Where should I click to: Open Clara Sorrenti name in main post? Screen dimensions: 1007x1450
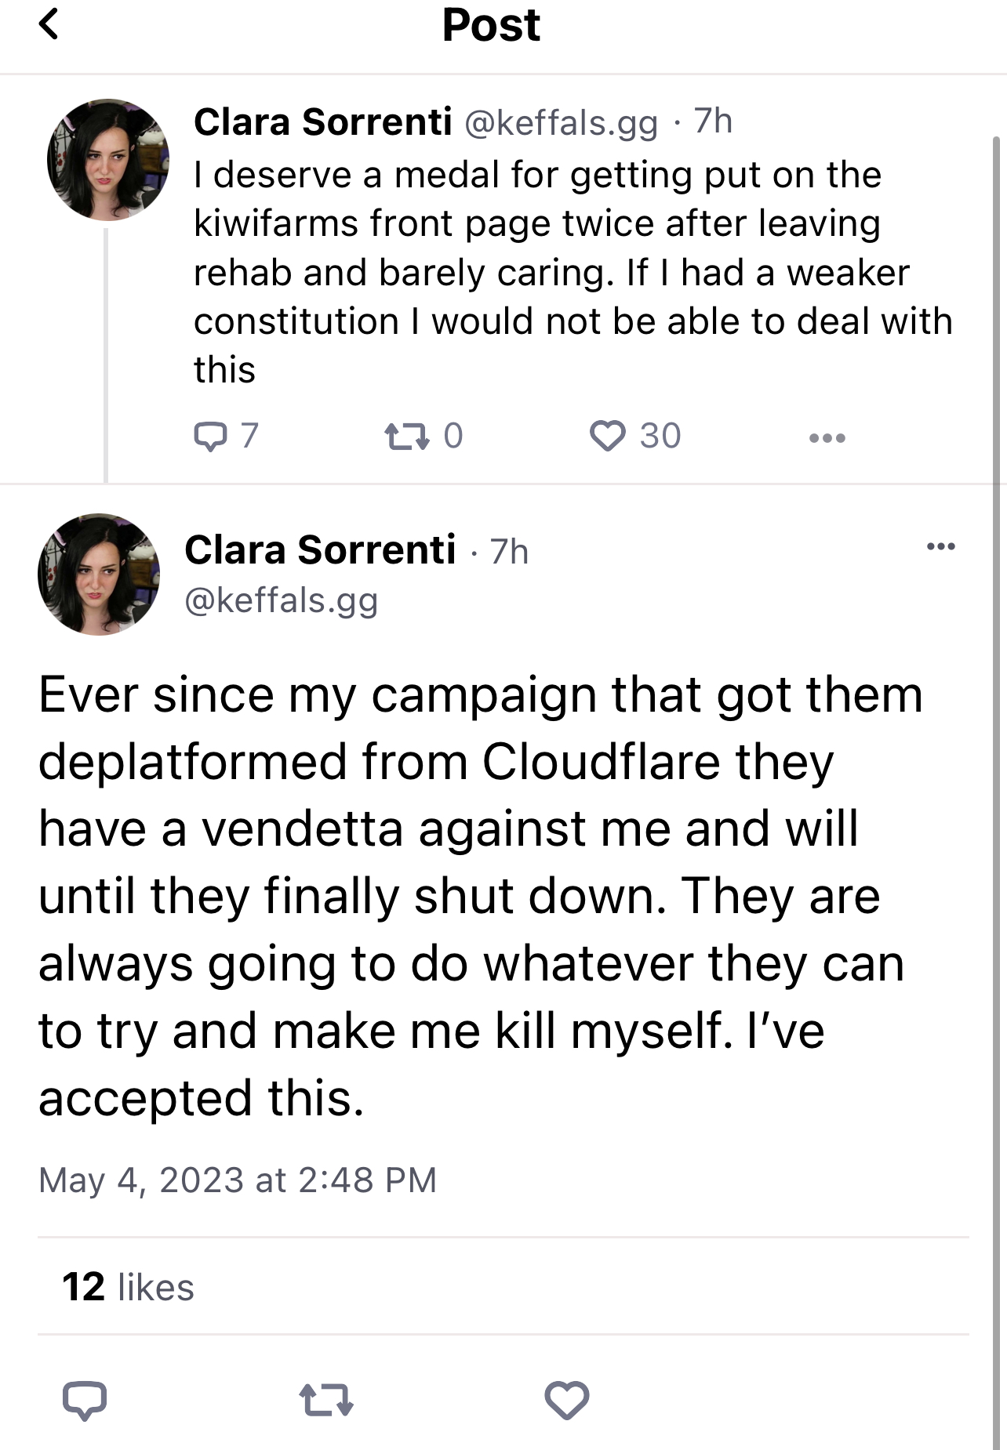[320, 549]
